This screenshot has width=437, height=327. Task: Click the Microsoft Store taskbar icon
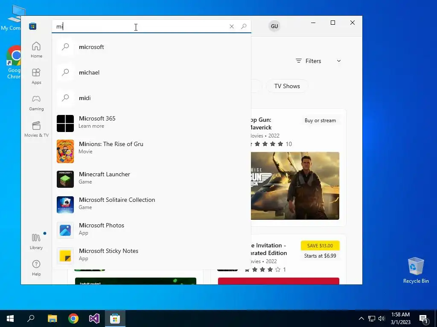click(x=115, y=318)
